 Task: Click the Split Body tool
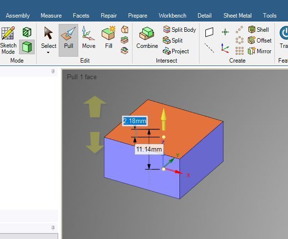pyautogui.click(x=179, y=30)
